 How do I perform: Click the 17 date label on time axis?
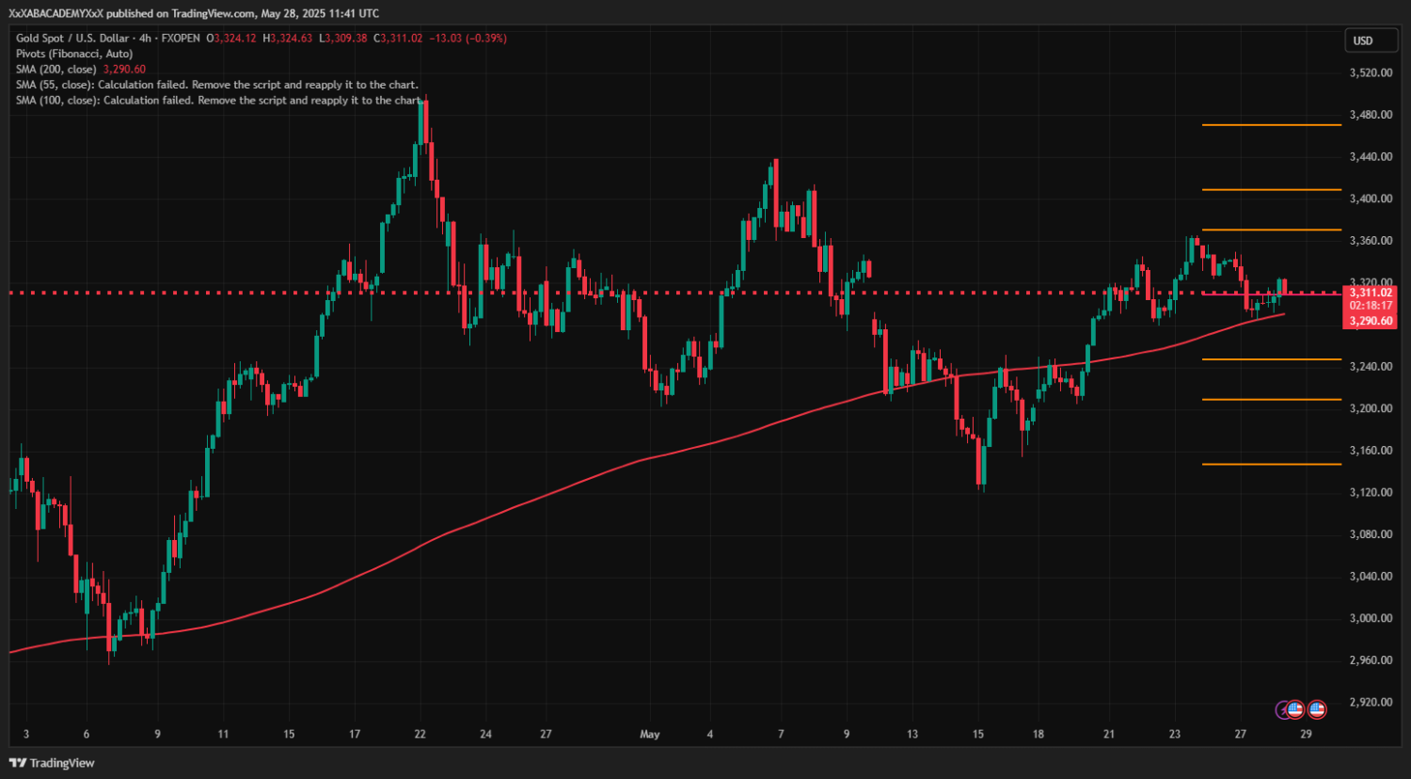(x=355, y=735)
